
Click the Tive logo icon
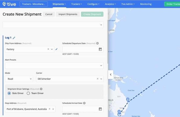4,4
